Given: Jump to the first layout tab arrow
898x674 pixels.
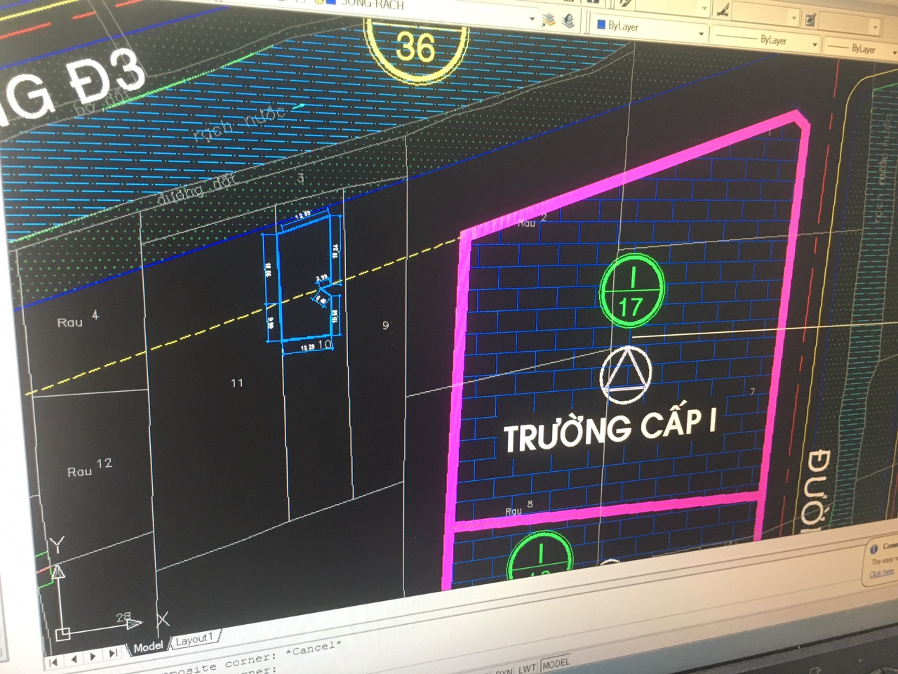Looking at the screenshot, I should click(x=54, y=661).
